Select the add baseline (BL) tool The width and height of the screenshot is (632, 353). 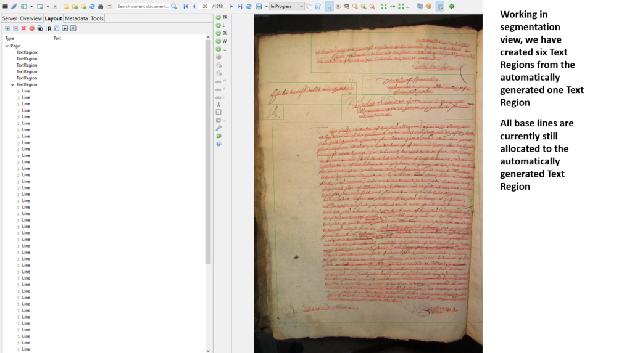tap(218, 33)
